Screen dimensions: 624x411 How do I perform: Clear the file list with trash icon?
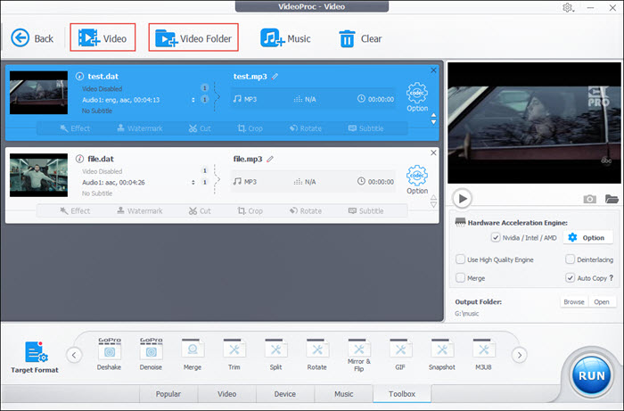tap(360, 38)
